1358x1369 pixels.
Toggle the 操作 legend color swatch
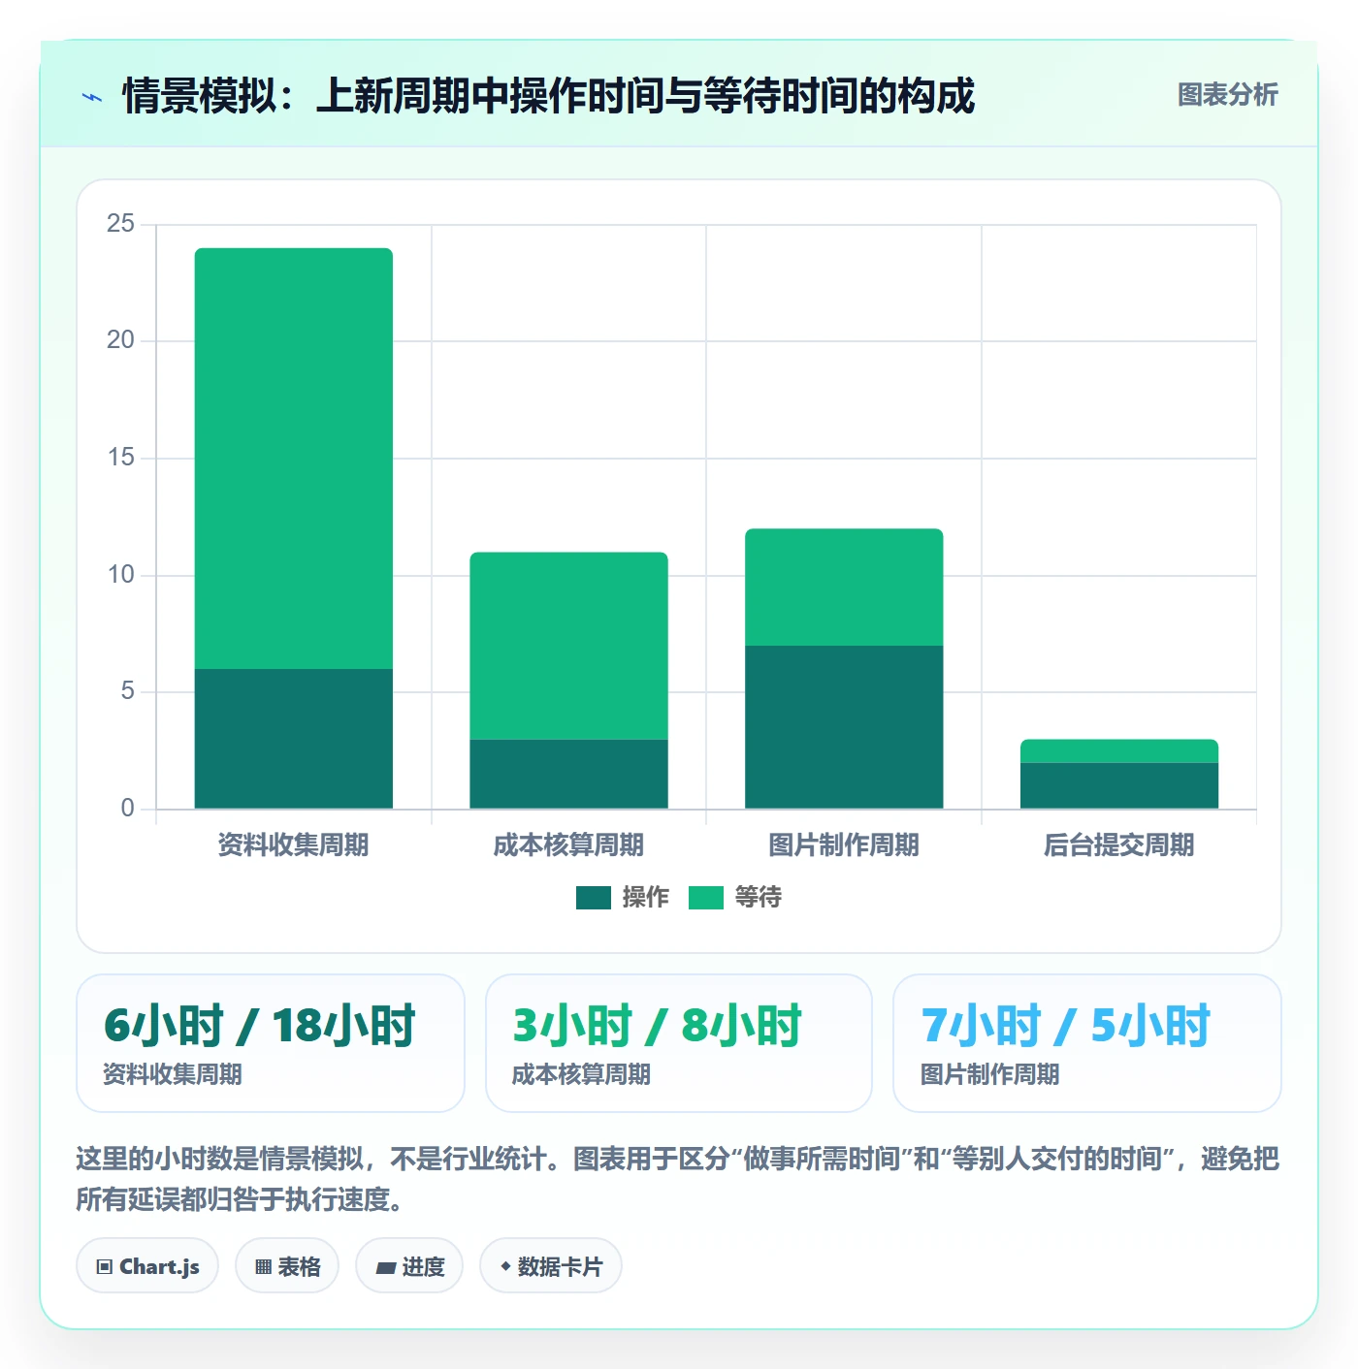594,898
